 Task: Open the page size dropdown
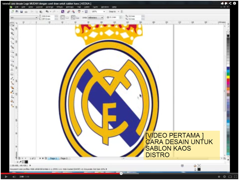coord(36,18)
